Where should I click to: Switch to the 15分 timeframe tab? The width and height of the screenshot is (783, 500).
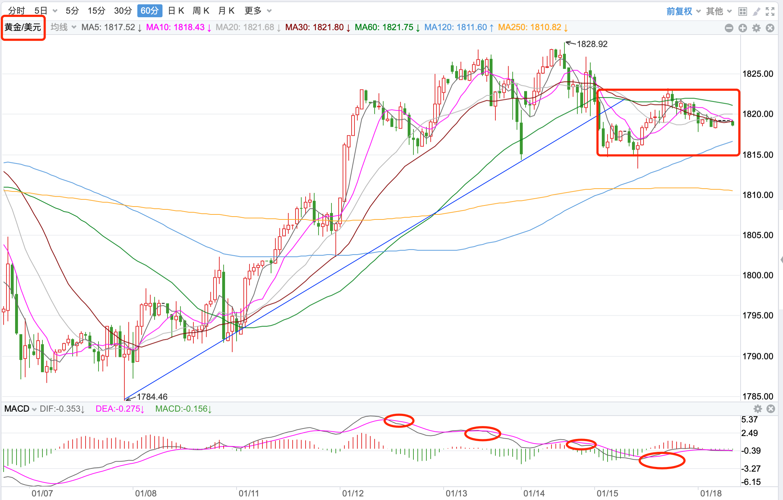(96, 11)
